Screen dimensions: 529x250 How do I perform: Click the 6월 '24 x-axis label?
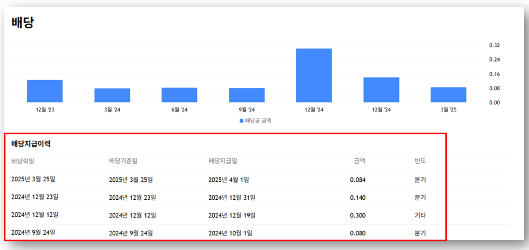pos(179,110)
